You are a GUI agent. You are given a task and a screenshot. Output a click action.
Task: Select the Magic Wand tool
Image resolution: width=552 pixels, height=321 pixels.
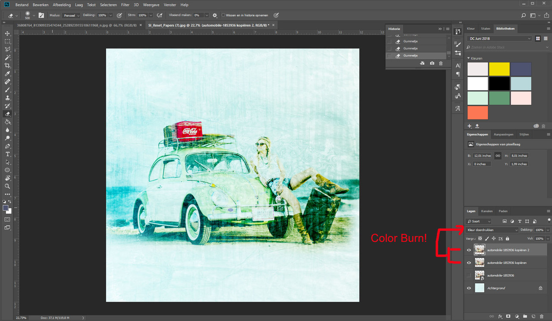[x=7, y=57]
